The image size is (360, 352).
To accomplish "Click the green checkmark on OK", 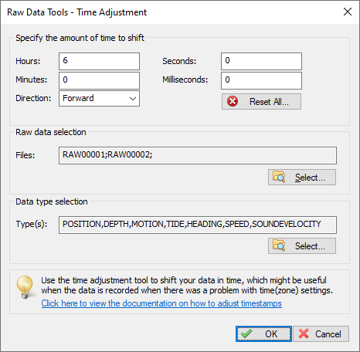I will [246, 333].
